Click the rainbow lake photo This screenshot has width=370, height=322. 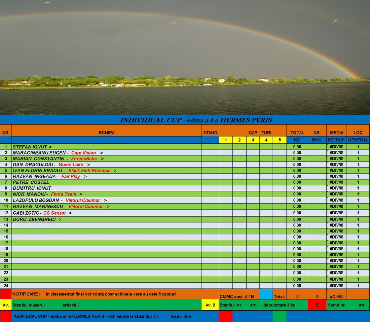[x=185, y=57]
